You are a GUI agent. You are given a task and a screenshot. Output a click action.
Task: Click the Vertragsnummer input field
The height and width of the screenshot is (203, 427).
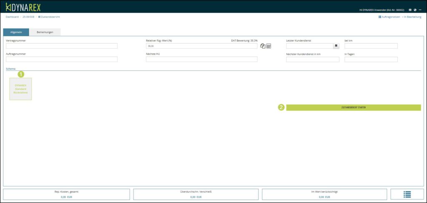point(62,46)
